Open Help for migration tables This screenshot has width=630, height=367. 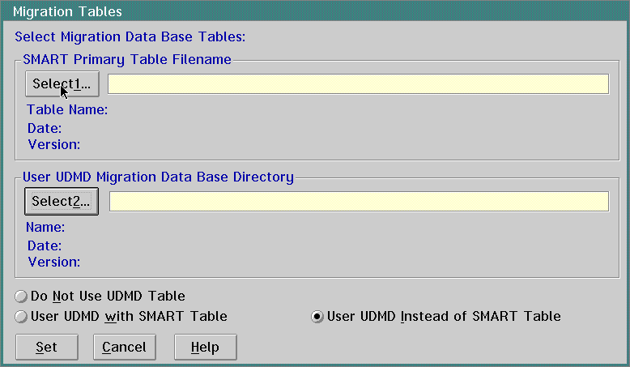click(205, 348)
